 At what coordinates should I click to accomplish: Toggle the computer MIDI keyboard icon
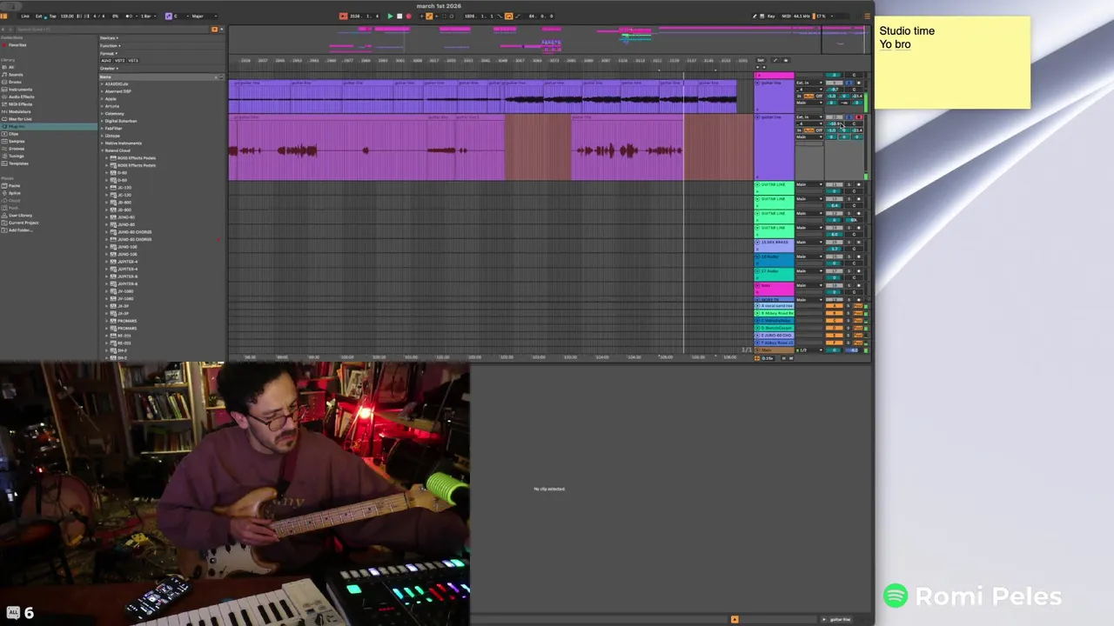pos(762,16)
